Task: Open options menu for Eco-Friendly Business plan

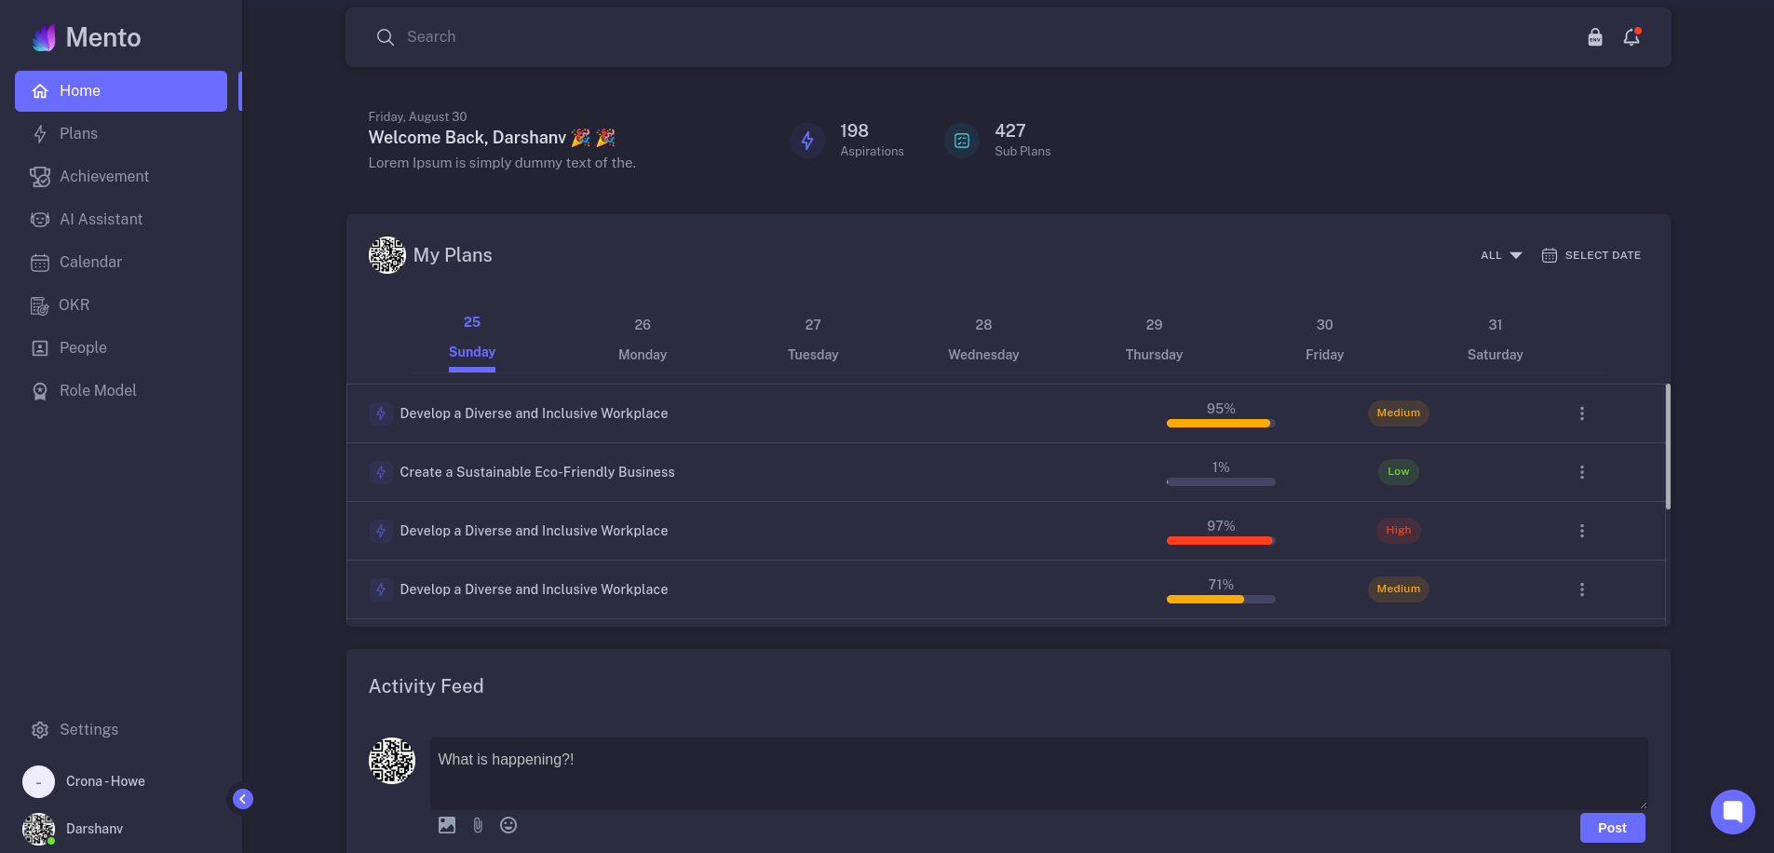Action: pyautogui.click(x=1581, y=472)
